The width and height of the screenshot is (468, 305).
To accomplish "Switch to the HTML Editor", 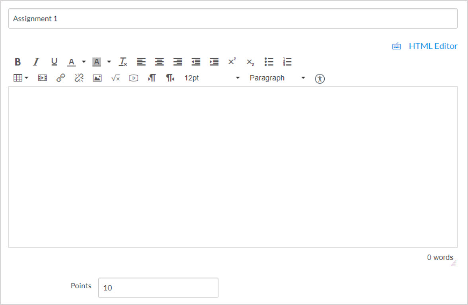I will point(433,46).
